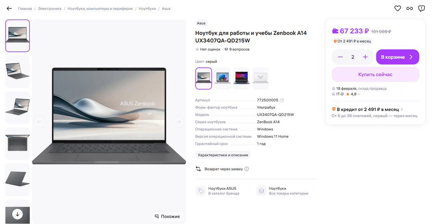The image size is (435, 224).
Task: Decrease quantity with minus button
Action: click(x=340, y=57)
